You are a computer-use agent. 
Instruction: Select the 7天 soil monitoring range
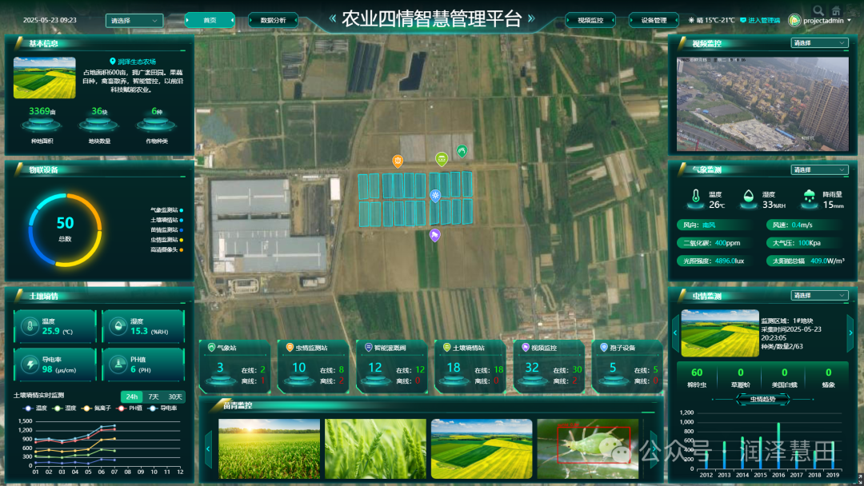click(154, 396)
